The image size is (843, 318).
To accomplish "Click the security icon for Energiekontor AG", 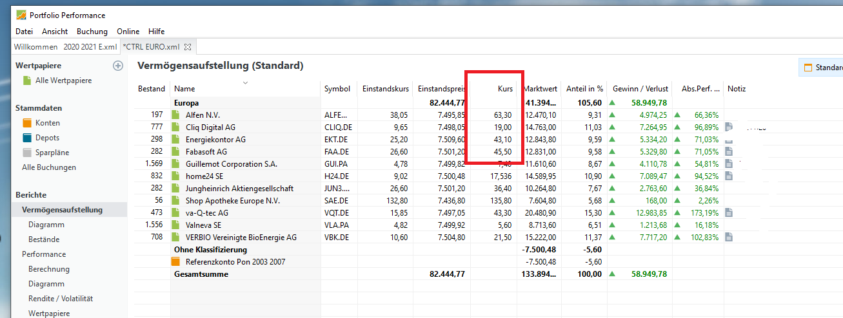I will 175,139.
